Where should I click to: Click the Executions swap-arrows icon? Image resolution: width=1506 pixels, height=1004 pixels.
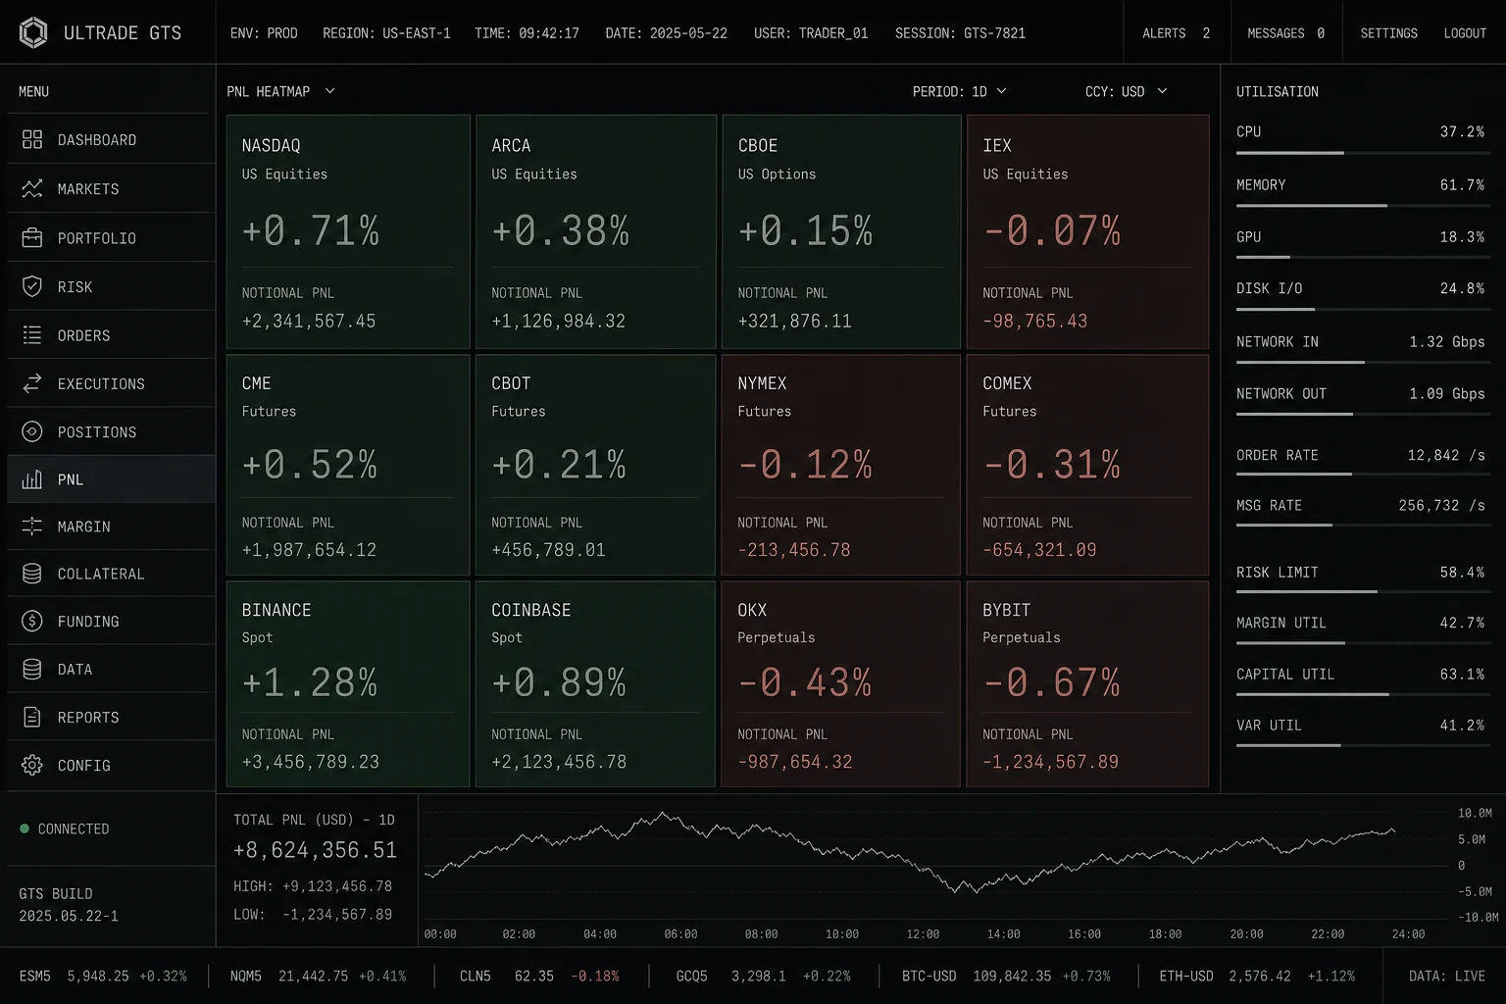point(32,383)
